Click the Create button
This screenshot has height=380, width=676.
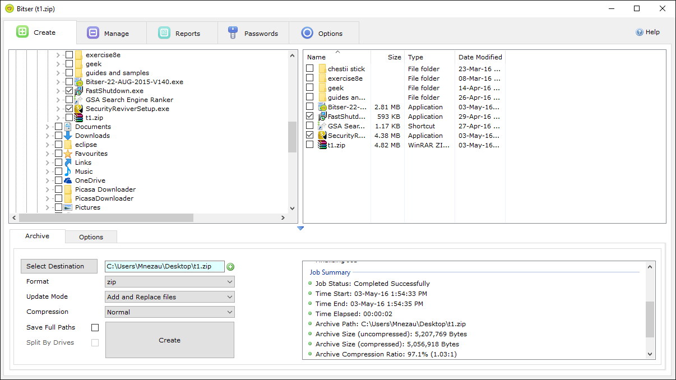169,340
